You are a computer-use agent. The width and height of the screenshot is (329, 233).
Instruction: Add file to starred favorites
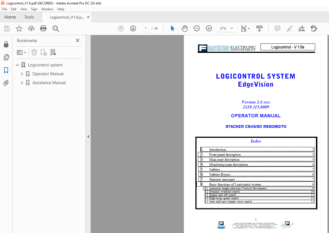(19, 29)
